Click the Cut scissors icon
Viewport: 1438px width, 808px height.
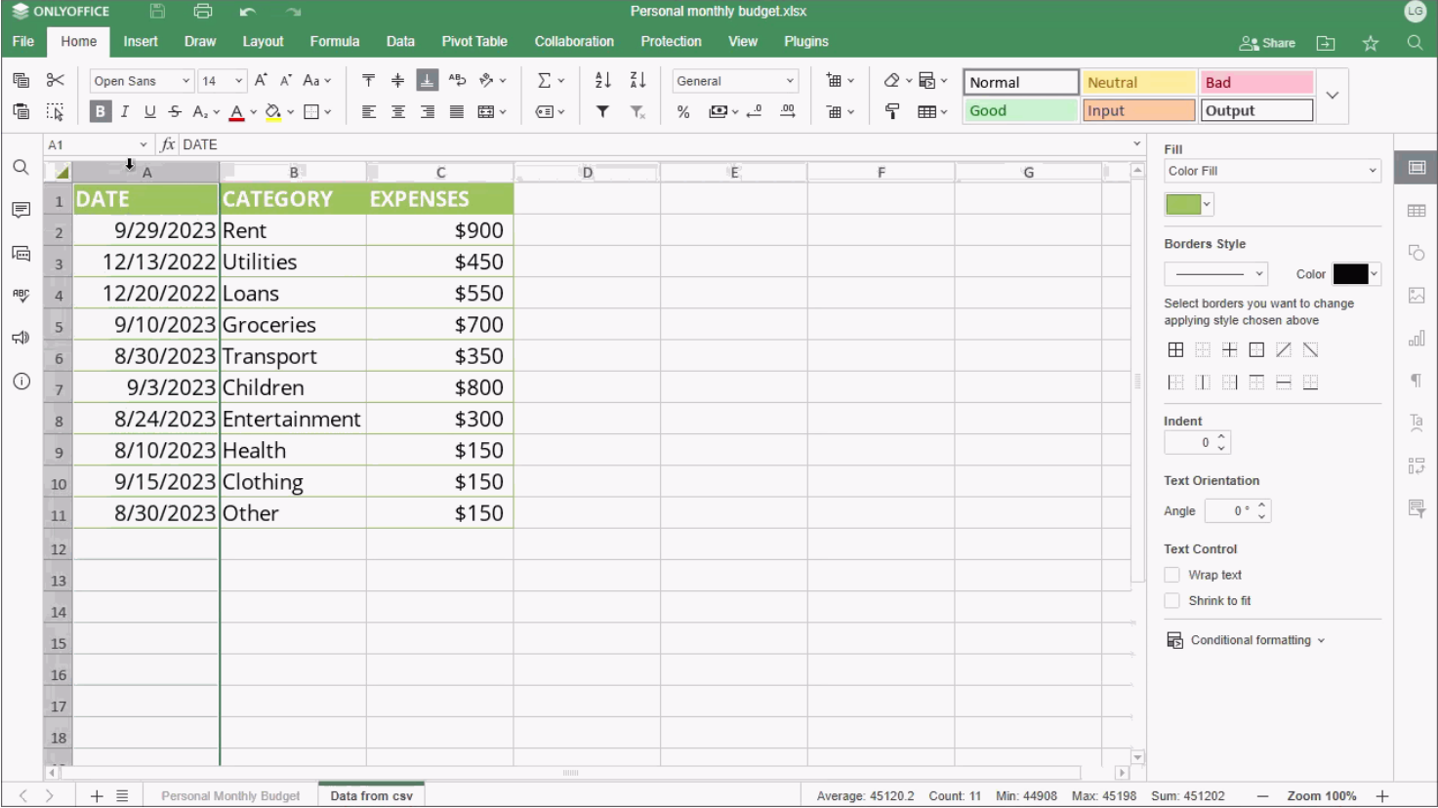[56, 81]
